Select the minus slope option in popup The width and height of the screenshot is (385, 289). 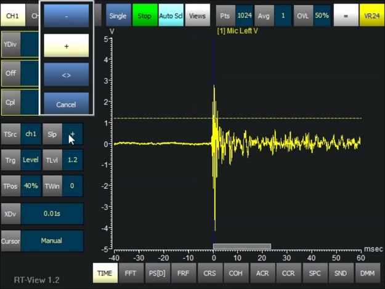point(66,15)
